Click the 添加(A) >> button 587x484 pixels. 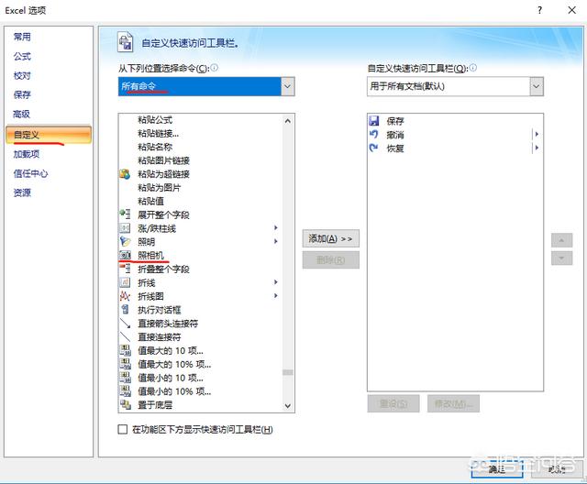[330, 238]
